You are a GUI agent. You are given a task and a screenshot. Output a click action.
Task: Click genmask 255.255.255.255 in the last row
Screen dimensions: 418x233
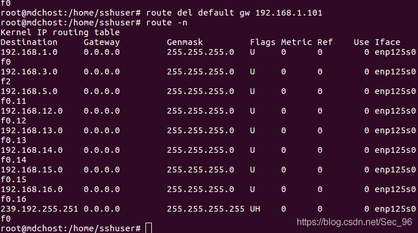point(206,209)
